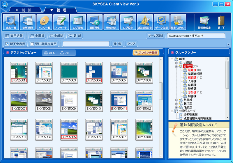Screen dimensions: 233x163
Task: Click the desktop view scroll down arrow
Action: pos(161,156)
